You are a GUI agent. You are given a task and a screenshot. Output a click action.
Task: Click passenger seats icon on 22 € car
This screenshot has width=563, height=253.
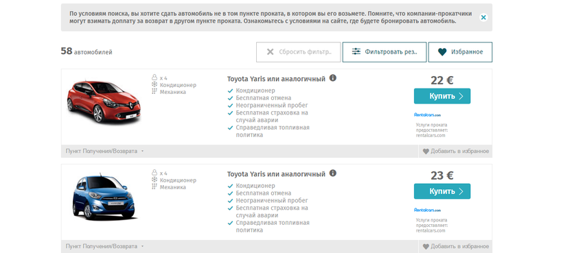154,77
